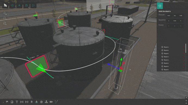The width and height of the screenshot is (188, 105).
Task: Select the large green gate labeled Index 14
Action: click(37, 66)
